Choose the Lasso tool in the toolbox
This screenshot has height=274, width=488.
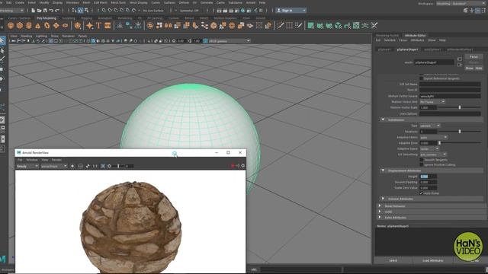click(x=2, y=50)
